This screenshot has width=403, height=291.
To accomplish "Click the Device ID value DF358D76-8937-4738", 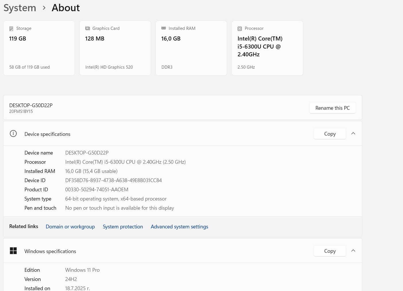I will coord(113,180).
